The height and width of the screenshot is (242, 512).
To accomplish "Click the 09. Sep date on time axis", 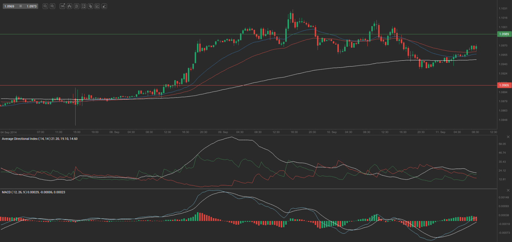I will [223, 132].
